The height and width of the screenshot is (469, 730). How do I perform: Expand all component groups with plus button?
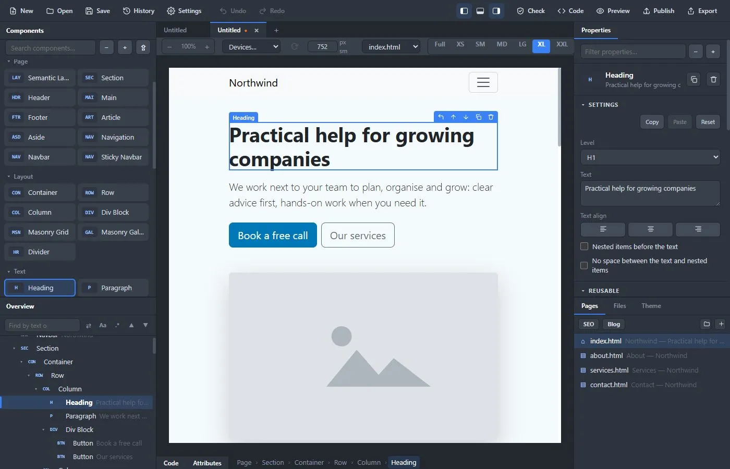[125, 48]
